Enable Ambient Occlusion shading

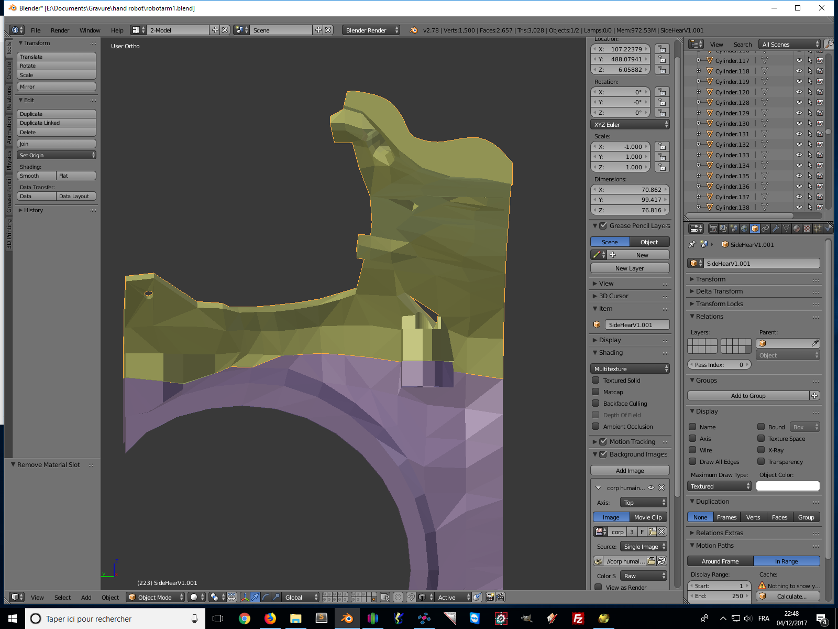tap(596, 427)
